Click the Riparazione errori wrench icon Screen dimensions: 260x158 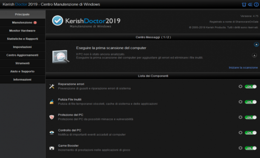tap(52, 86)
